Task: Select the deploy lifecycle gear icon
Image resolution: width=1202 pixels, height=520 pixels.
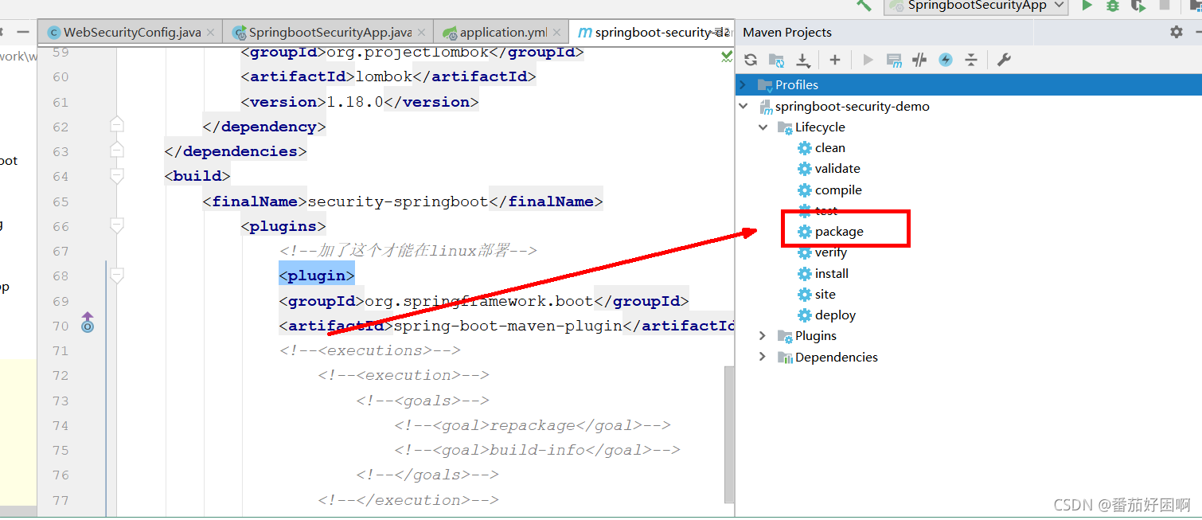Action: tap(805, 315)
